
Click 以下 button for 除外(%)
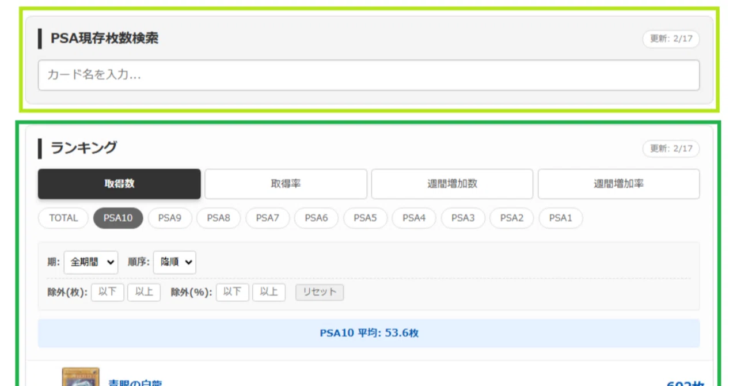[x=233, y=292]
